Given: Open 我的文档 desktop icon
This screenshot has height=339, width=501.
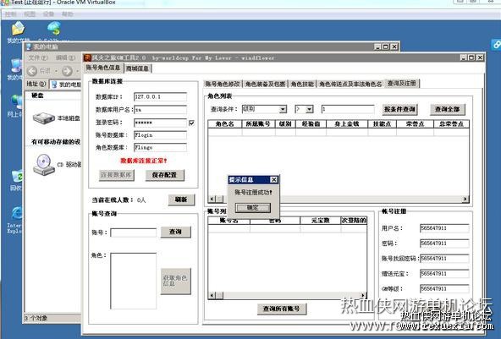Looking at the screenshot, I should click(18, 29).
